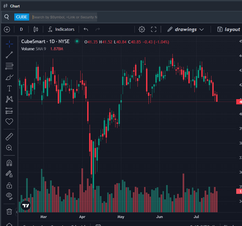The height and width of the screenshot is (226, 242).
Task: Click the remove drawings trash icon
Action: pos(9,211)
